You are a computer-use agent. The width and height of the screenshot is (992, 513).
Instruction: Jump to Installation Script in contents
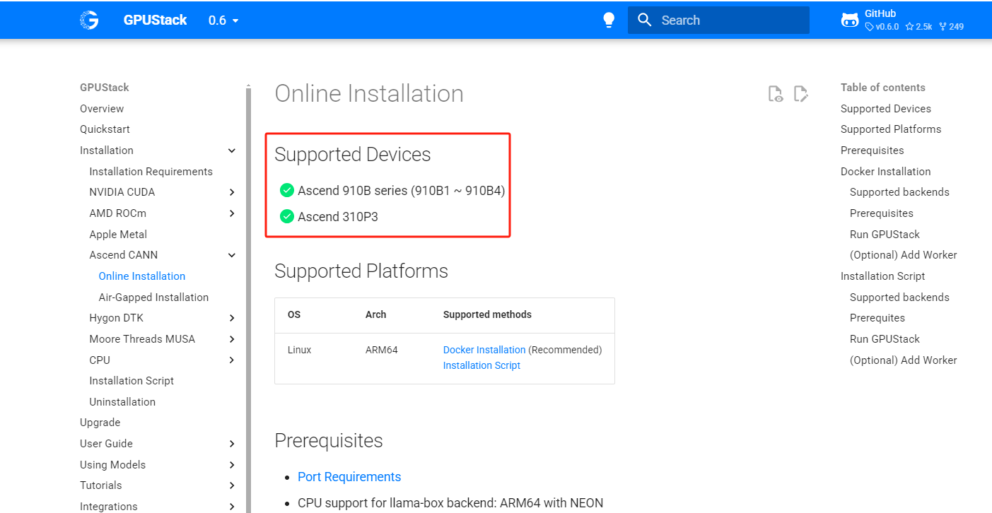pyautogui.click(x=883, y=276)
